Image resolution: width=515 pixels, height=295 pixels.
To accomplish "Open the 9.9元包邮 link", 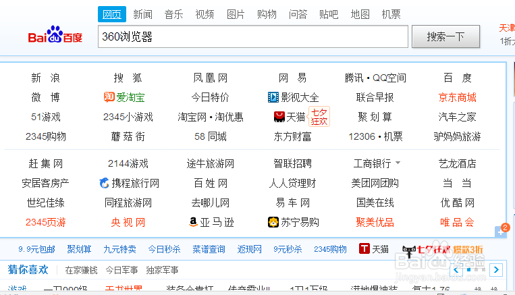I will pos(36,249).
